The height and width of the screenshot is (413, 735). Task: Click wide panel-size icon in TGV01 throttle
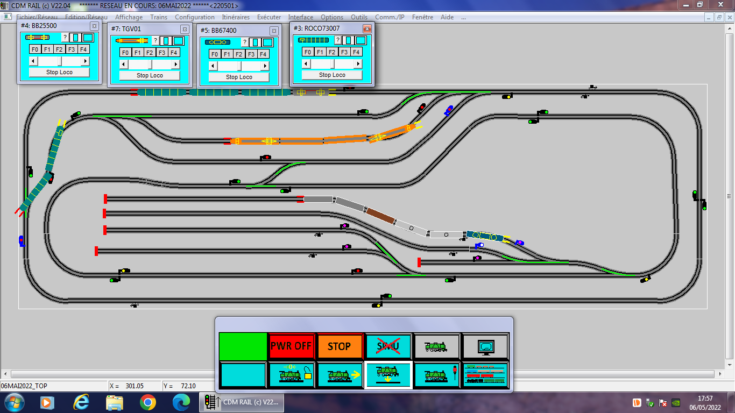click(x=178, y=40)
